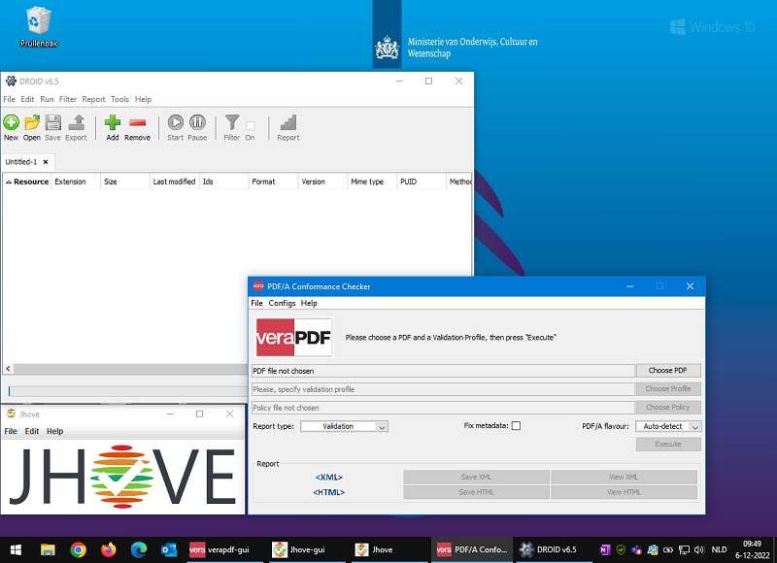Open the veraPDF Help menu
777x563 pixels.
pyautogui.click(x=309, y=303)
